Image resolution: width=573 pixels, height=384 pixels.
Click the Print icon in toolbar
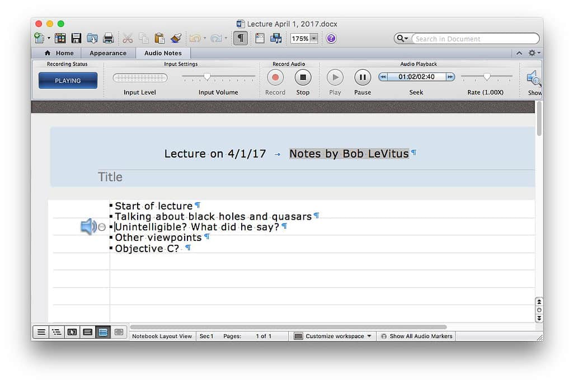point(109,39)
